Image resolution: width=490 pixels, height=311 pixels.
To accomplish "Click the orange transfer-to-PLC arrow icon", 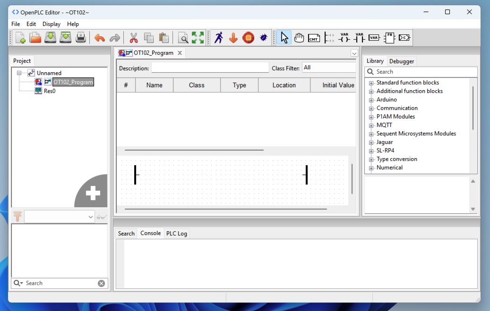I will point(233,38).
